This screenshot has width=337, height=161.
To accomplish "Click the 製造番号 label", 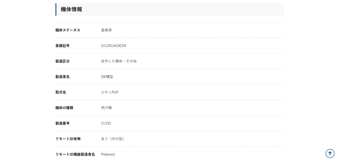I will point(62,123).
